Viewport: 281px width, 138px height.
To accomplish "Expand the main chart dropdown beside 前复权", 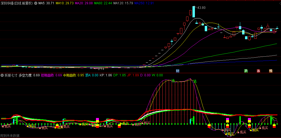I will [36, 3].
